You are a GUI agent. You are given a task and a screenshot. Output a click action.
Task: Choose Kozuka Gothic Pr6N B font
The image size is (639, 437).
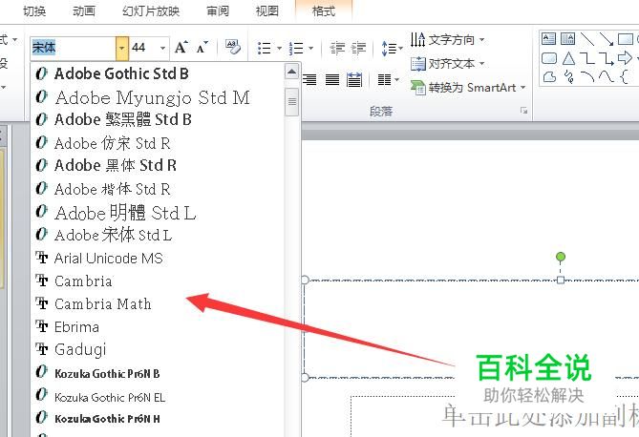tap(158, 373)
